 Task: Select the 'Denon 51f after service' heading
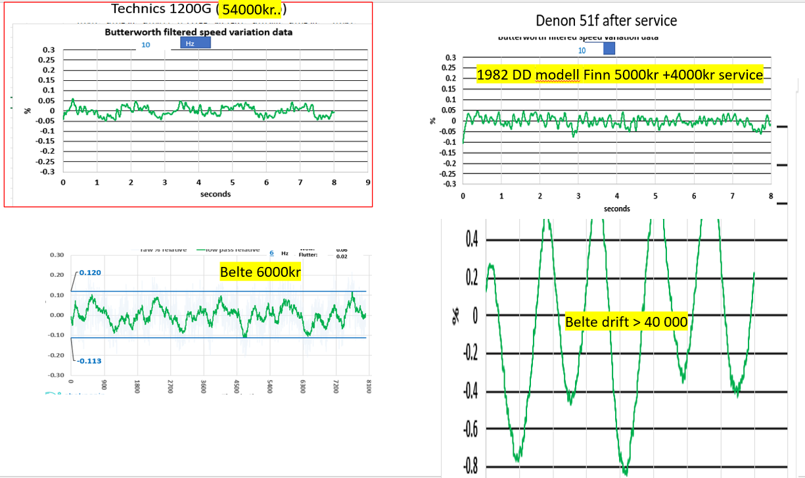click(607, 21)
